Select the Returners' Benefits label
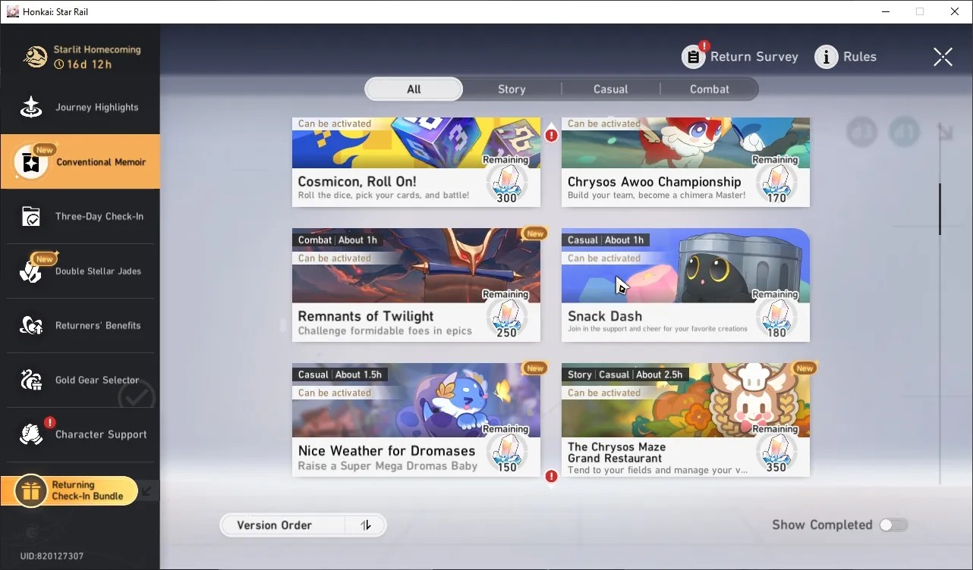This screenshot has width=973, height=570. (98, 326)
